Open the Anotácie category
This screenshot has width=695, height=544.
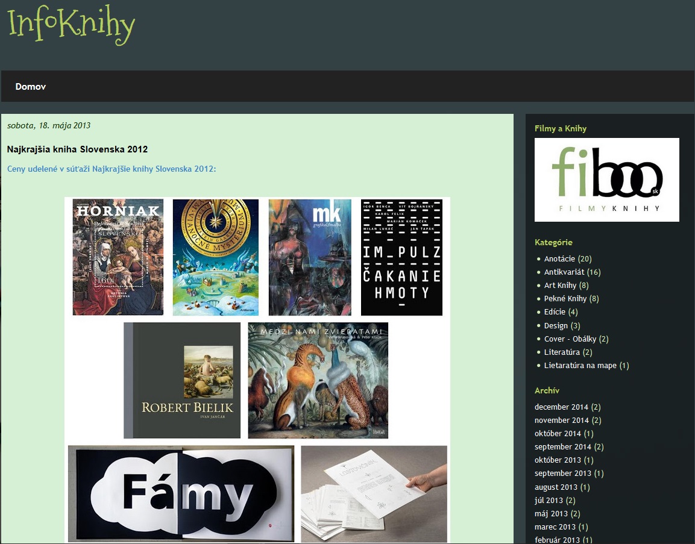559,258
